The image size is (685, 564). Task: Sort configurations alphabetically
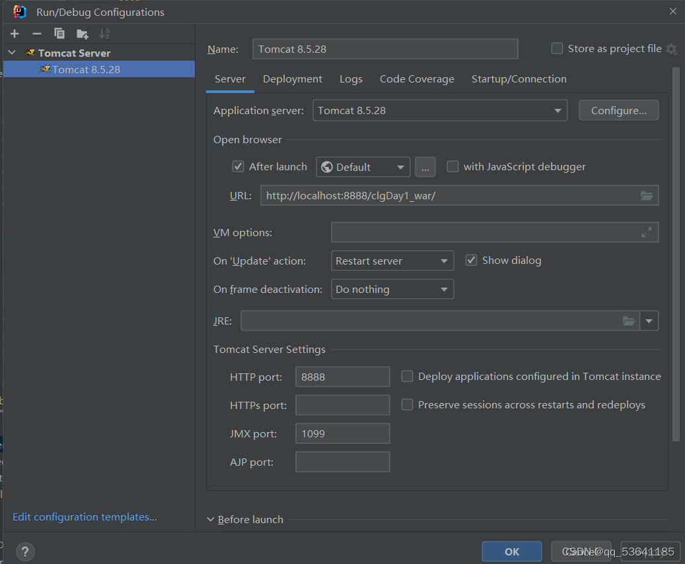(104, 34)
